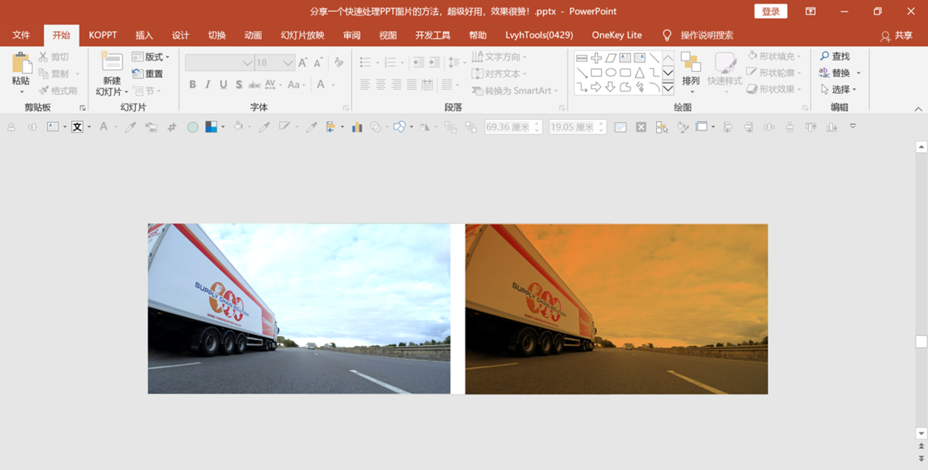Toggle Bold formatting

[x=192, y=85]
